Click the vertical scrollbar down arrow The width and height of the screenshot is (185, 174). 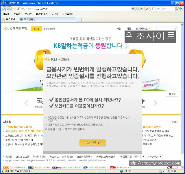pos(182,167)
